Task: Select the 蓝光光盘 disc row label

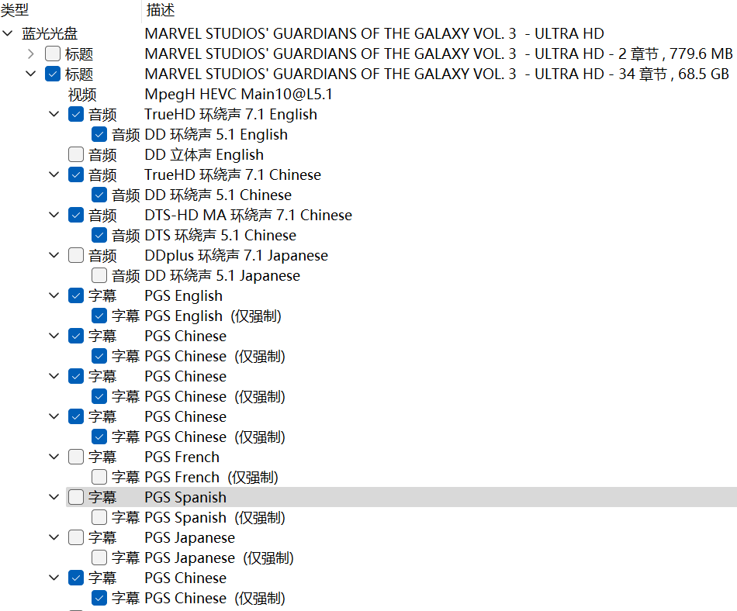Action: (50, 34)
